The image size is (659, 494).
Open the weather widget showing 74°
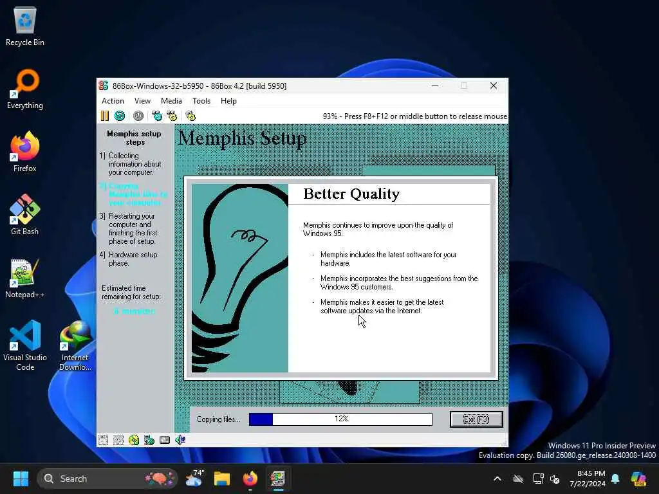tap(194, 479)
